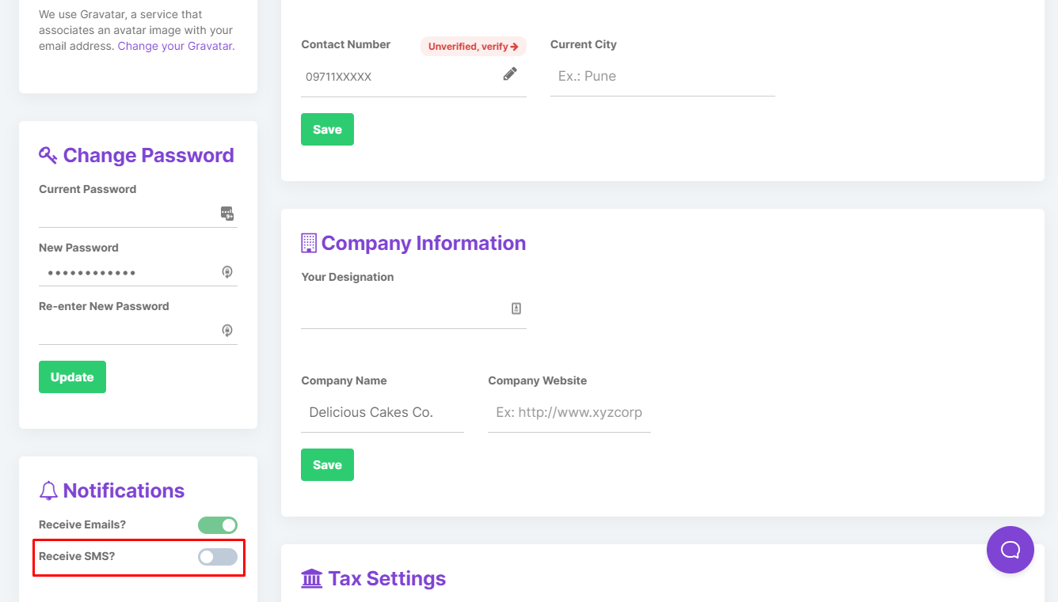Screen dimensions: 1058x602
Task: Click the Current City input field
Action: 663,77
